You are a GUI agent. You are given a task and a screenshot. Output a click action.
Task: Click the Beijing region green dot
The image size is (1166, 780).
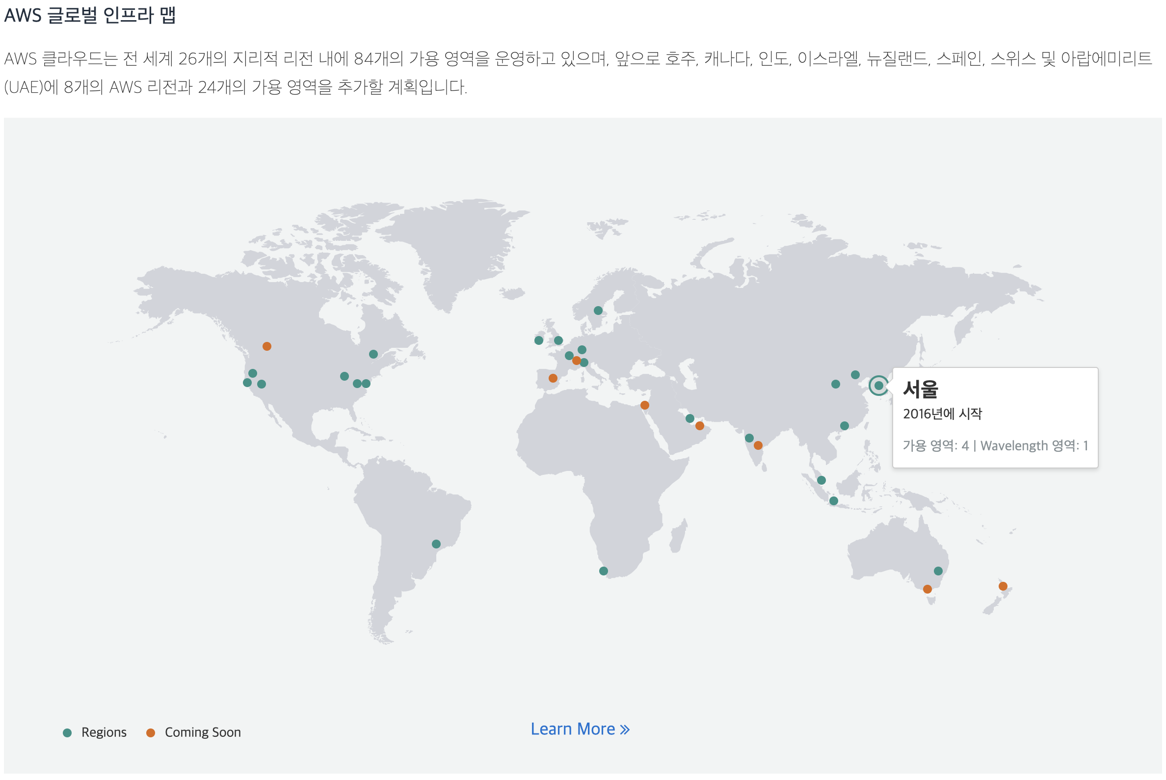pyautogui.click(x=855, y=375)
